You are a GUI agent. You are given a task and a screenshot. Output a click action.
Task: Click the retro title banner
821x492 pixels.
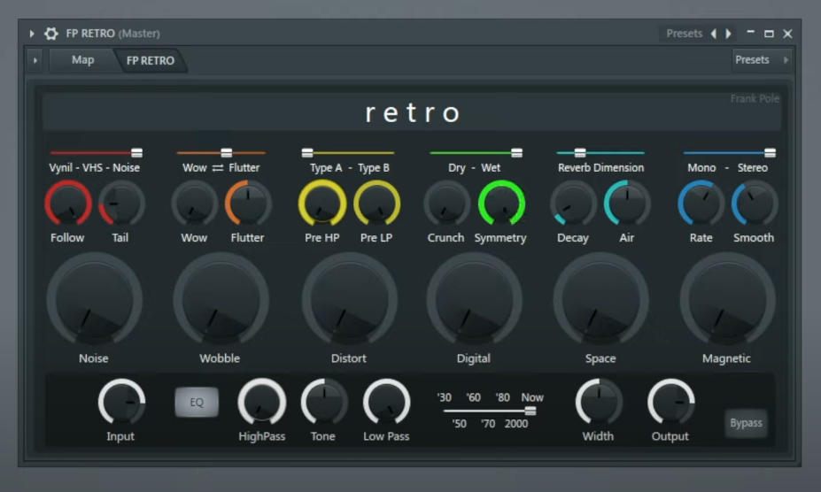(412, 112)
